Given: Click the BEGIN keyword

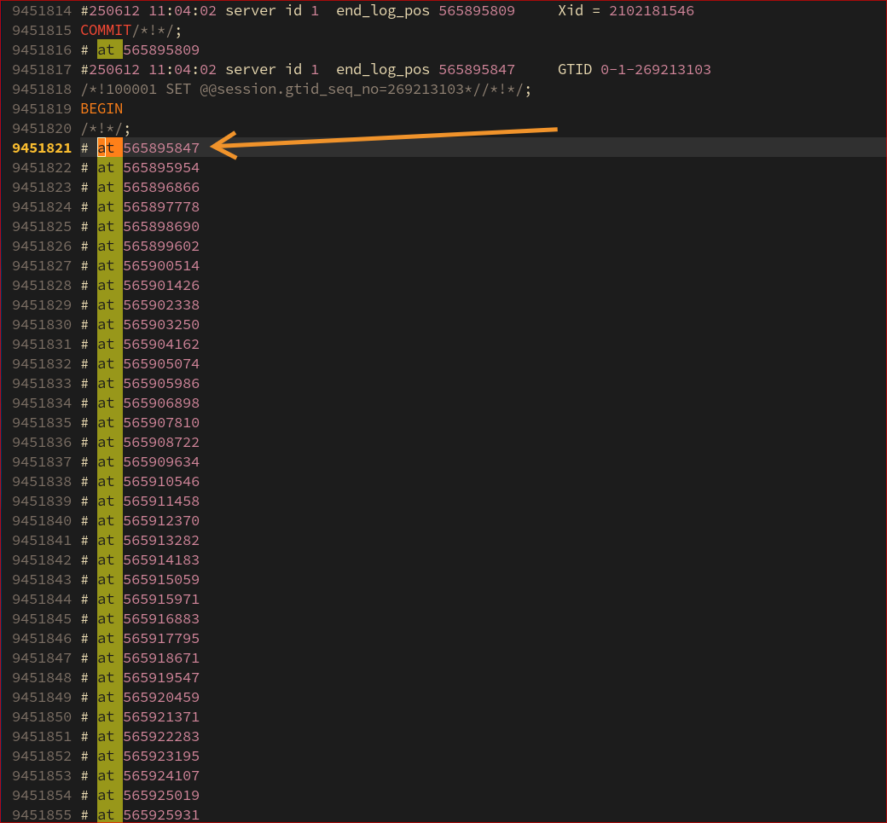Looking at the screenshot, I should click(x=100, y=108).
